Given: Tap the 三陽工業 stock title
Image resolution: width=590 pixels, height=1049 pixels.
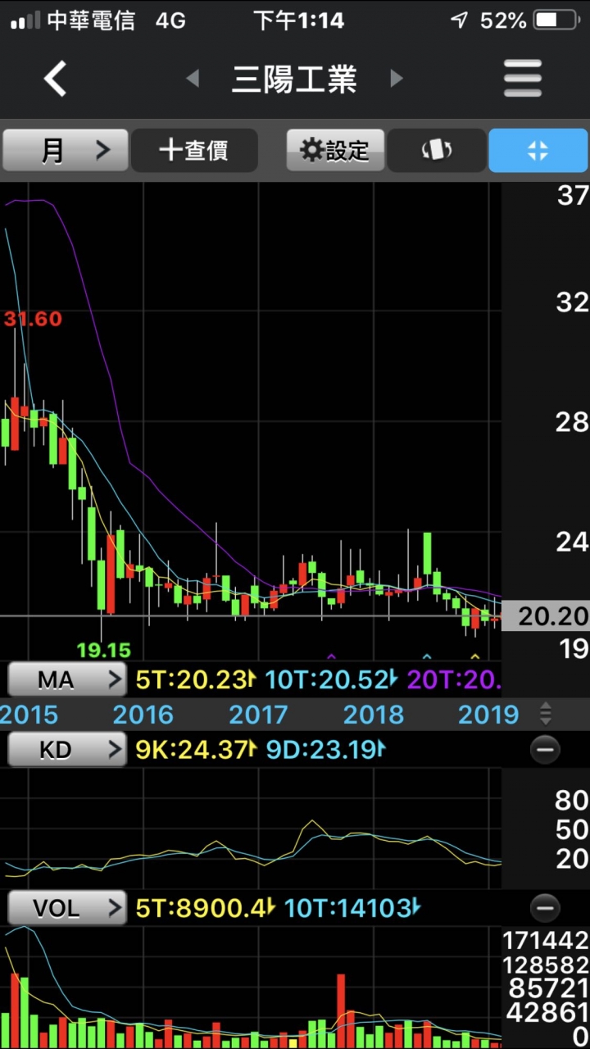Looking at the screenshot, I should coord(294,79).
